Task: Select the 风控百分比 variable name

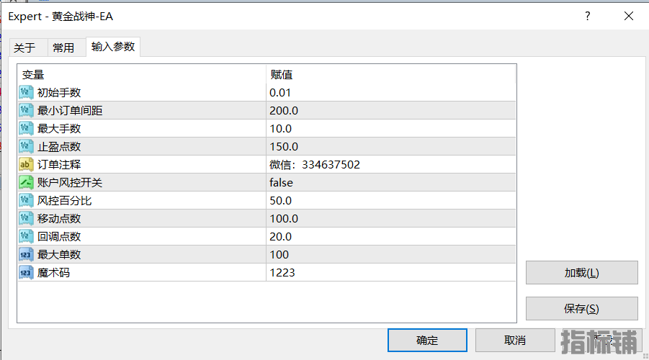Action: (64, 201)
